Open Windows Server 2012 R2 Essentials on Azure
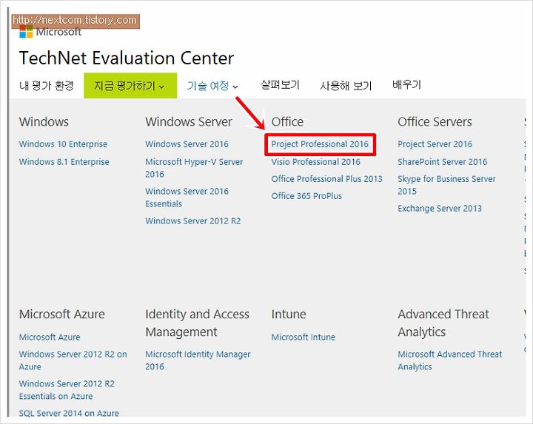This screenshot has width=533, height=424. (x=67, y=390)
